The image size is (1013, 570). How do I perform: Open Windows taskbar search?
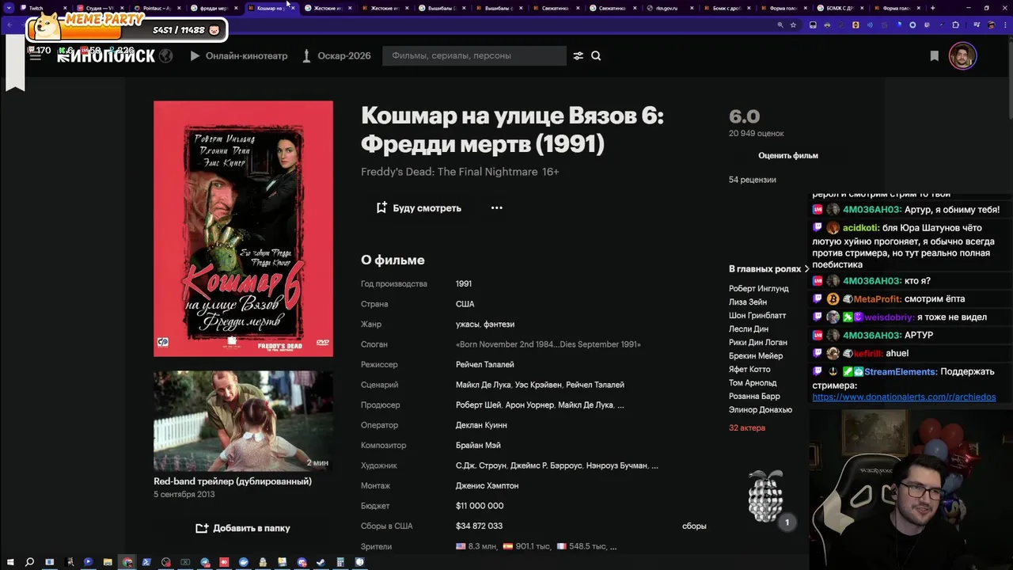(30, 562)
